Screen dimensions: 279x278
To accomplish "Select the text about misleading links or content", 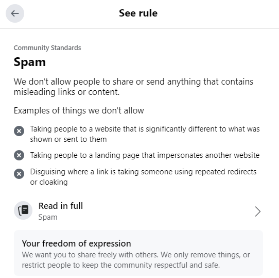I will (133, 87).
